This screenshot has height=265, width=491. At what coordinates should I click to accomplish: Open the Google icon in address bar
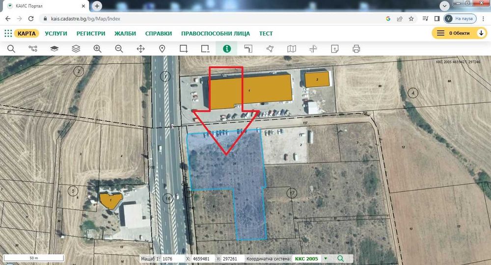coord(388,19)
